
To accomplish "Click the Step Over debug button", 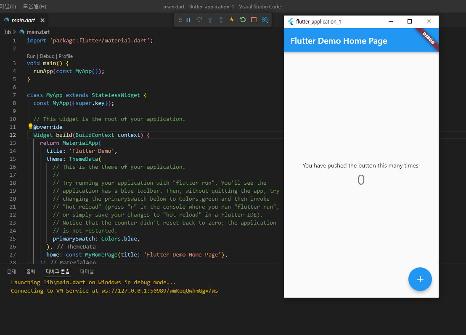I will pos(199,20).
